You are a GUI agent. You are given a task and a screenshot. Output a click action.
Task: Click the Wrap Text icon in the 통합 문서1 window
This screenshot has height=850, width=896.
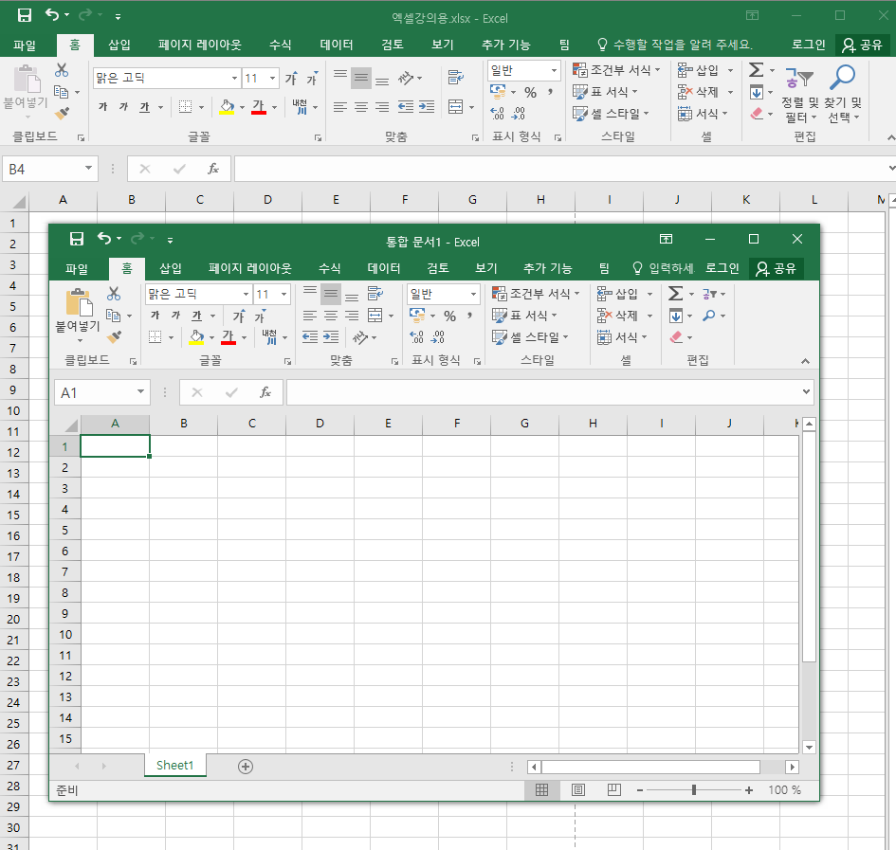(x=375, y=294)
